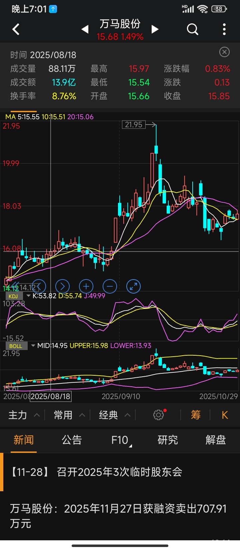Tap the 成交额 13.9亿 value

(x=64, y=82)
